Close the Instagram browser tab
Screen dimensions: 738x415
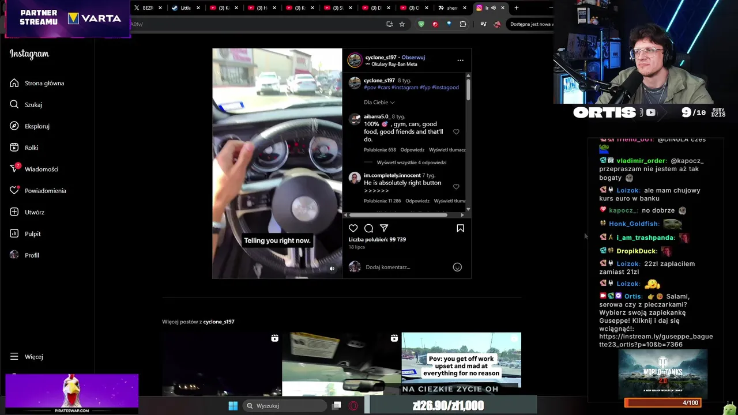click(503, 8)
